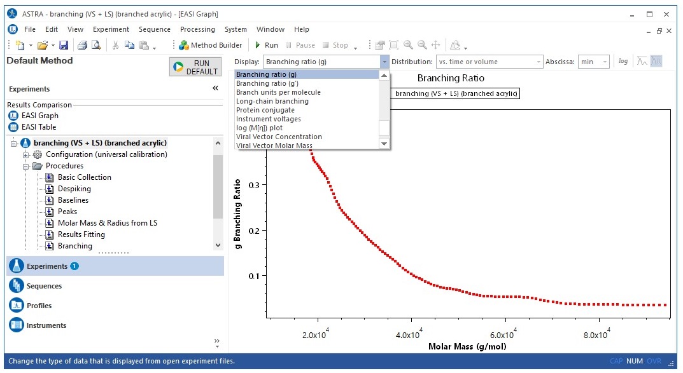Click the Print toolbar icon
683x373 pixels.
pyautogui.click(x=82, y=44)
